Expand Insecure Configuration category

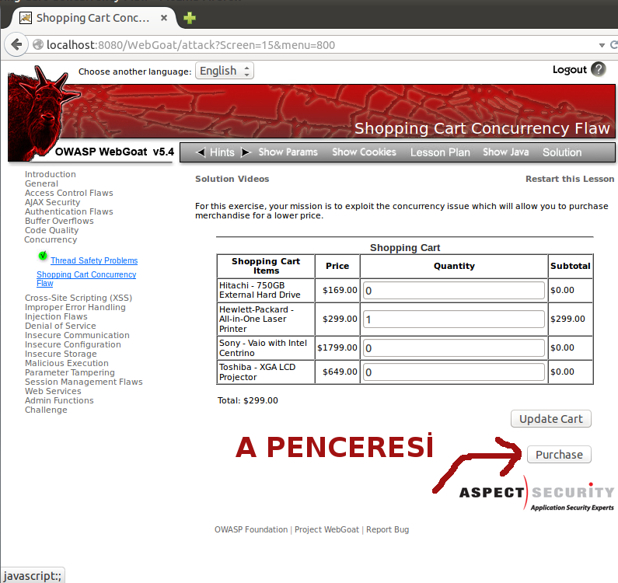(72, 344)
